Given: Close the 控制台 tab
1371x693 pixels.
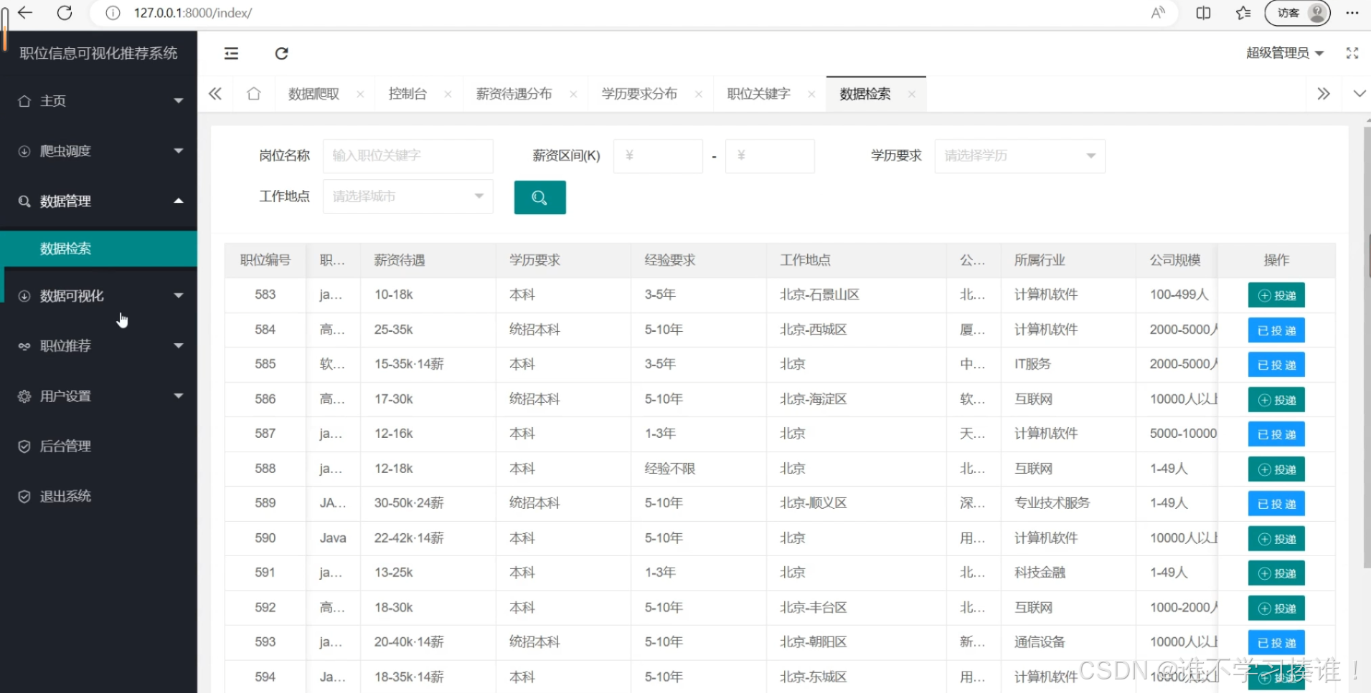Looking at the screenshot, I should (448, 94).
